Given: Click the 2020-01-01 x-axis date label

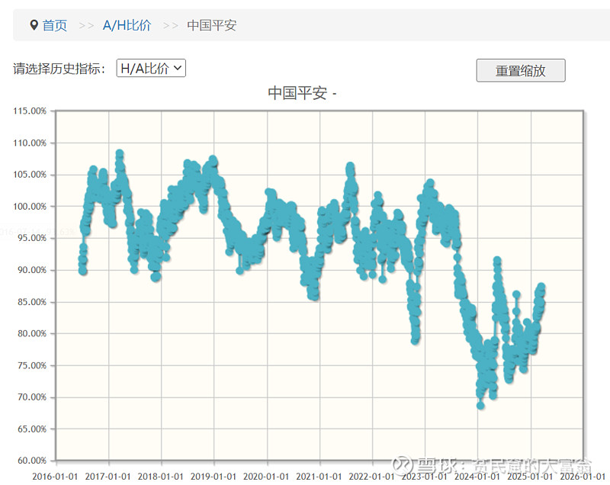Looking at the screenshot, I should click(x=266, y=477).
